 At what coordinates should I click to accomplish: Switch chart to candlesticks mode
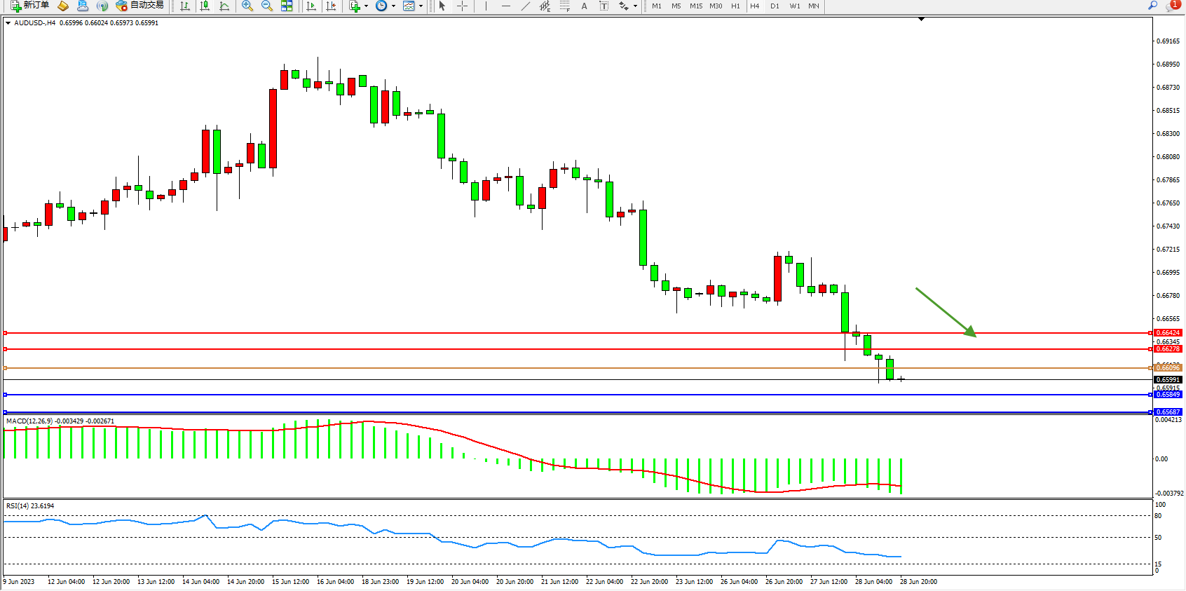click(x=205, y=6)
